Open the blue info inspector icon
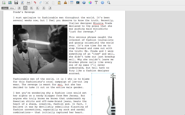 pyautogui.click(x=84, y=3)
